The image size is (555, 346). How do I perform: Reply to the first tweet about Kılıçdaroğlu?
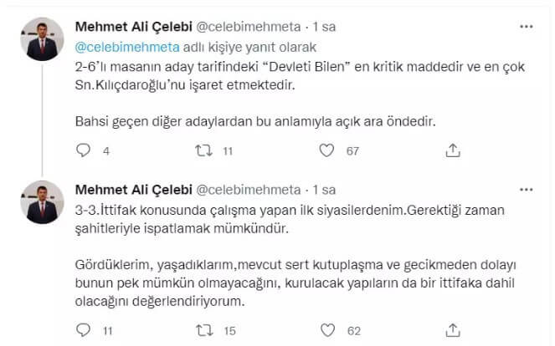83,150
